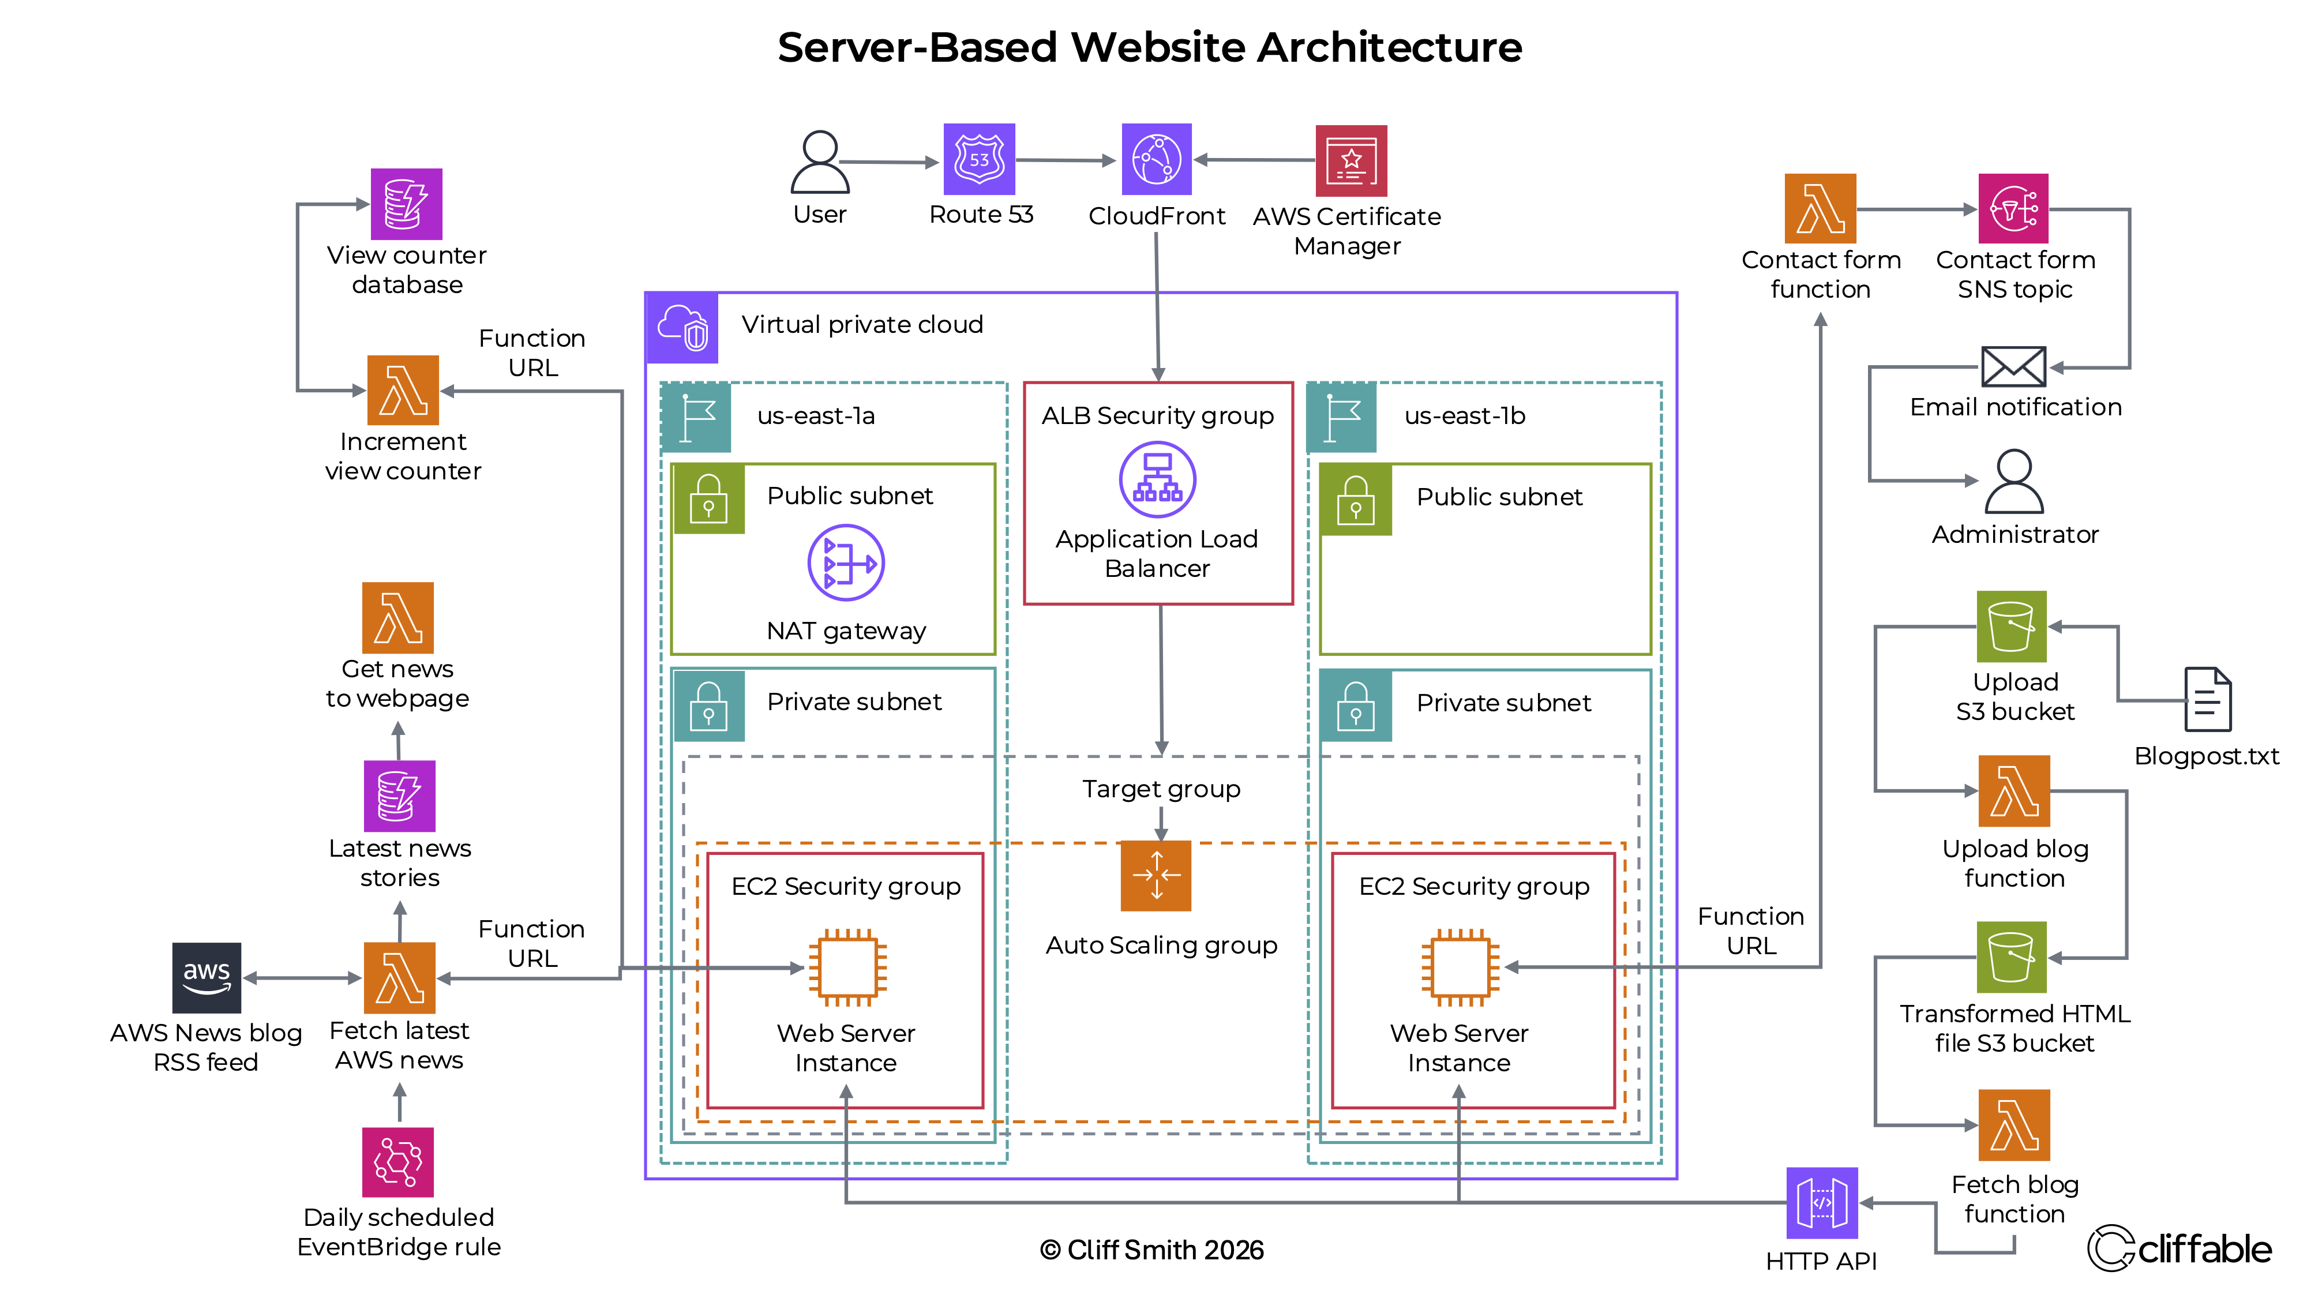Select the right EC2 Security group label

coord(1474,887)
